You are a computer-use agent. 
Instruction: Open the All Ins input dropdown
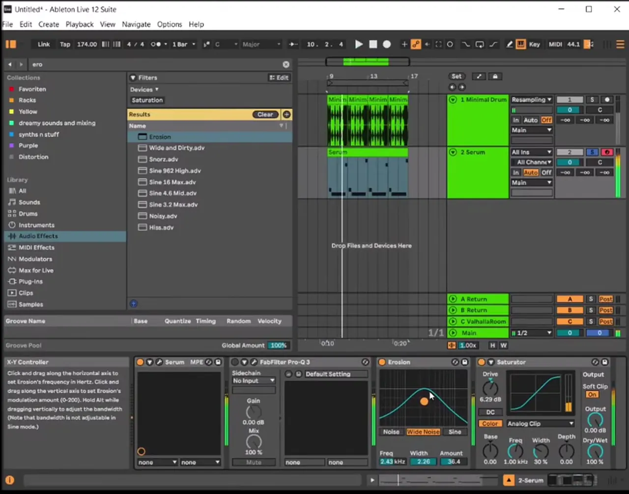coord(532,152)
